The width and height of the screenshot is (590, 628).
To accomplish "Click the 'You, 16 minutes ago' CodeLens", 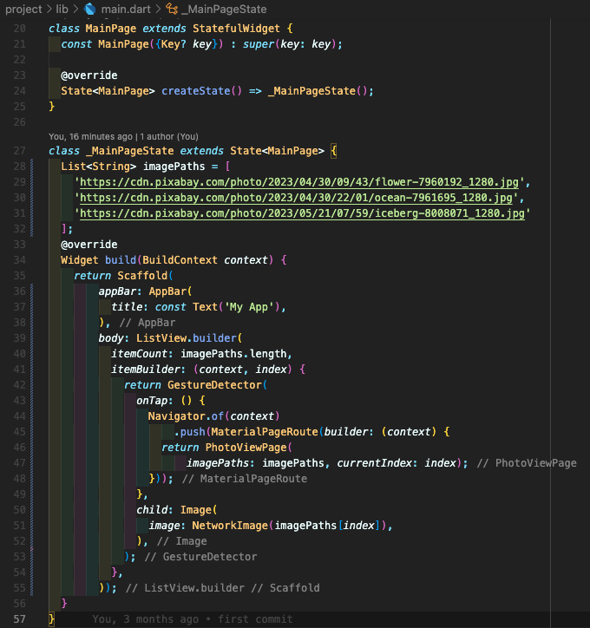I will click(90, 136).
